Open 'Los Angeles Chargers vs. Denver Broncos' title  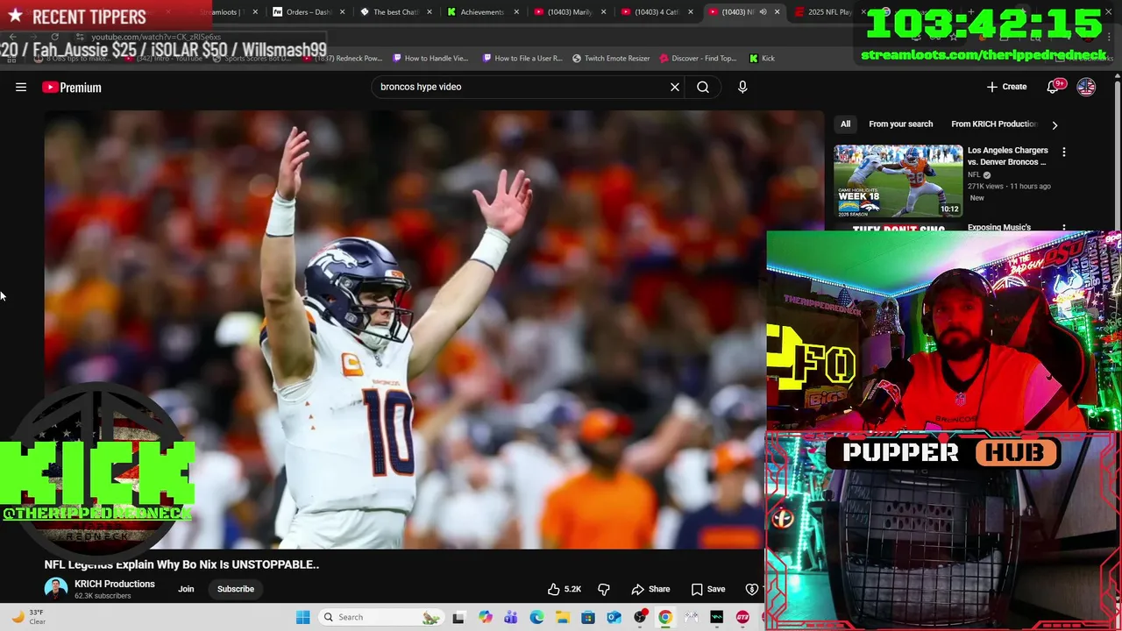(1007, 156)
